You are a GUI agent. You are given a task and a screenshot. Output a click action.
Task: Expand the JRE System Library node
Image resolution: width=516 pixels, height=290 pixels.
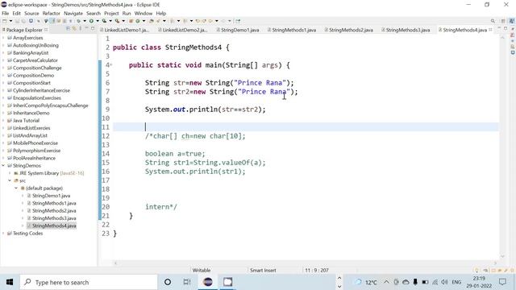(10, 173)
